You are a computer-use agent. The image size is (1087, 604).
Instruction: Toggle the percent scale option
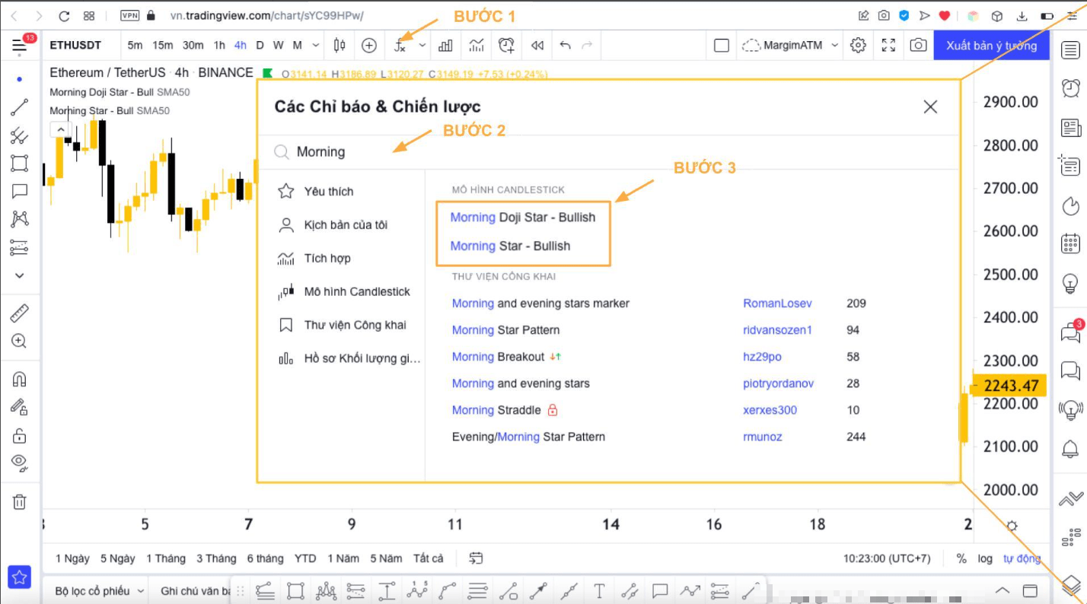(x=961, y=558)
